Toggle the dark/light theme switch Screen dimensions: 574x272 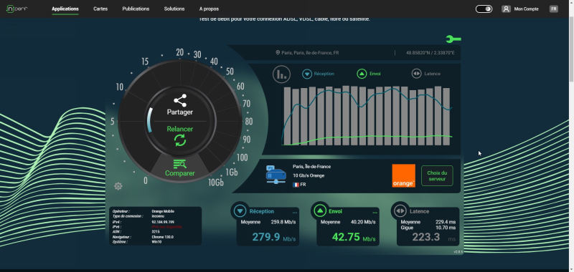484,9
